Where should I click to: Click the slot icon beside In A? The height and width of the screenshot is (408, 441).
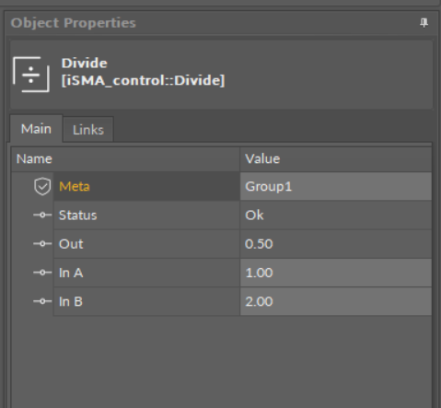(42, 273)
